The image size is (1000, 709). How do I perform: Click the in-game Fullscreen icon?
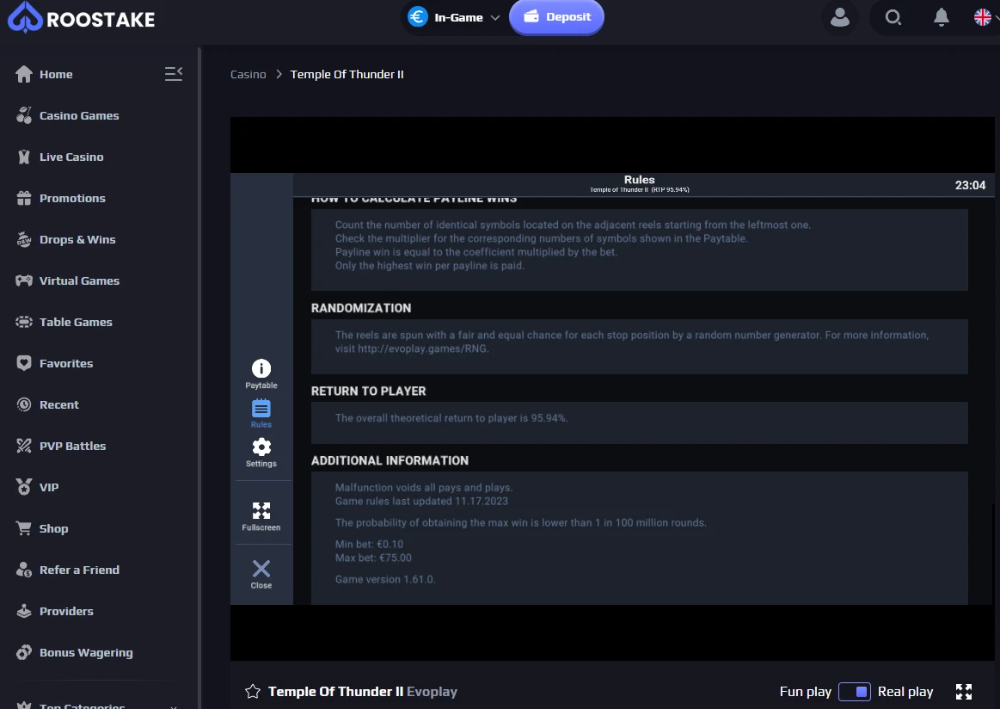tap(261, 510)
